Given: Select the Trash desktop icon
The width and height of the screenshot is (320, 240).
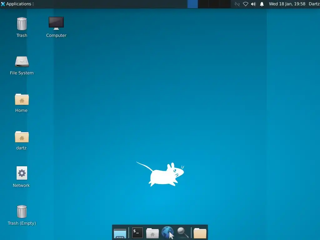Looking at the screenshot, I should [22, 24].
